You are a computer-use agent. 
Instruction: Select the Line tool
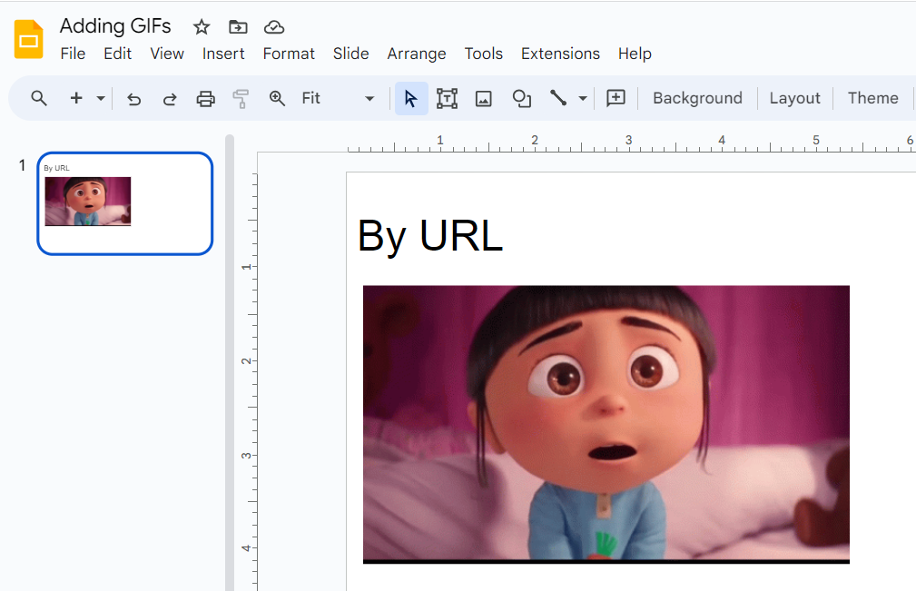coord(558,97)
